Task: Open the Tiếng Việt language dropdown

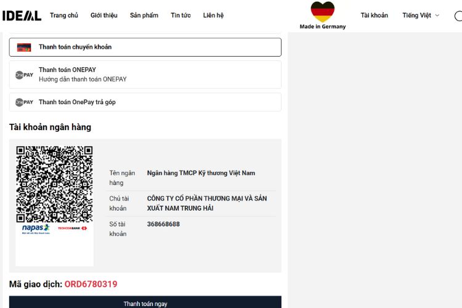Action: point(417,15)
